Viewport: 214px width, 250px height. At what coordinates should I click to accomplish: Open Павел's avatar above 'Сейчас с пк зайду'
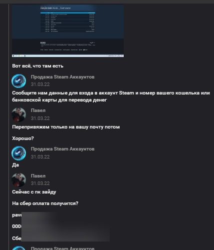pos(18,179)
